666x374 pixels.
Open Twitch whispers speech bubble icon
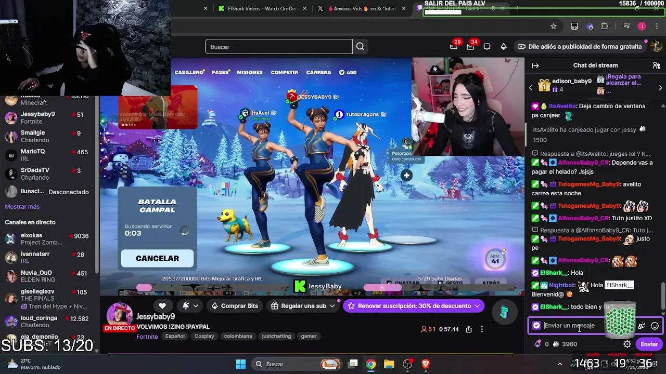487,46
